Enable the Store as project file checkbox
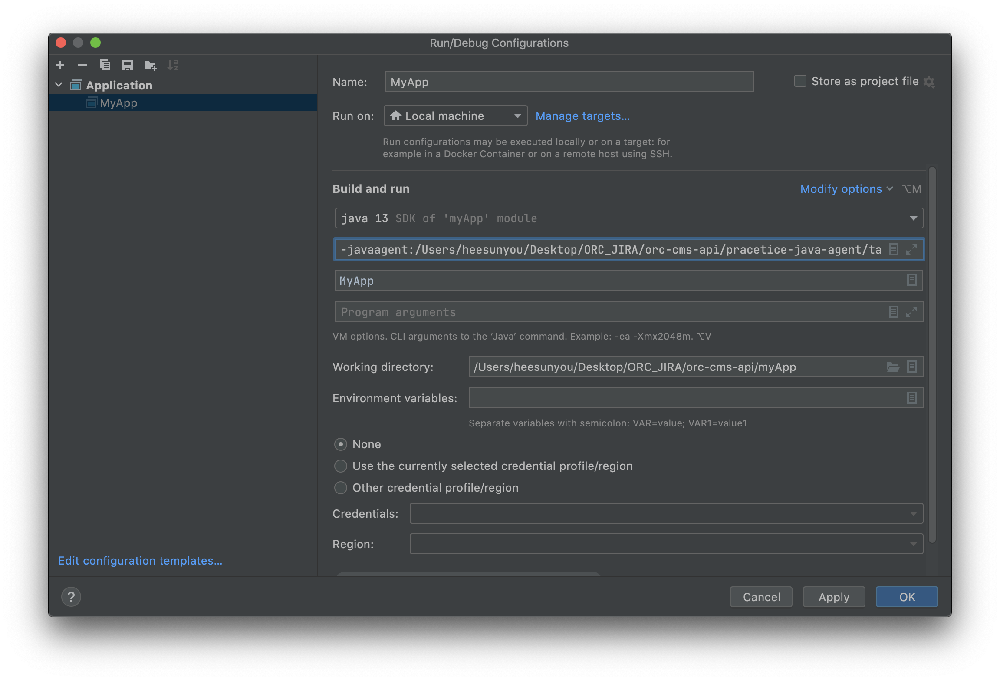Viewport: 1000px width, 681px height. (800, 81)
